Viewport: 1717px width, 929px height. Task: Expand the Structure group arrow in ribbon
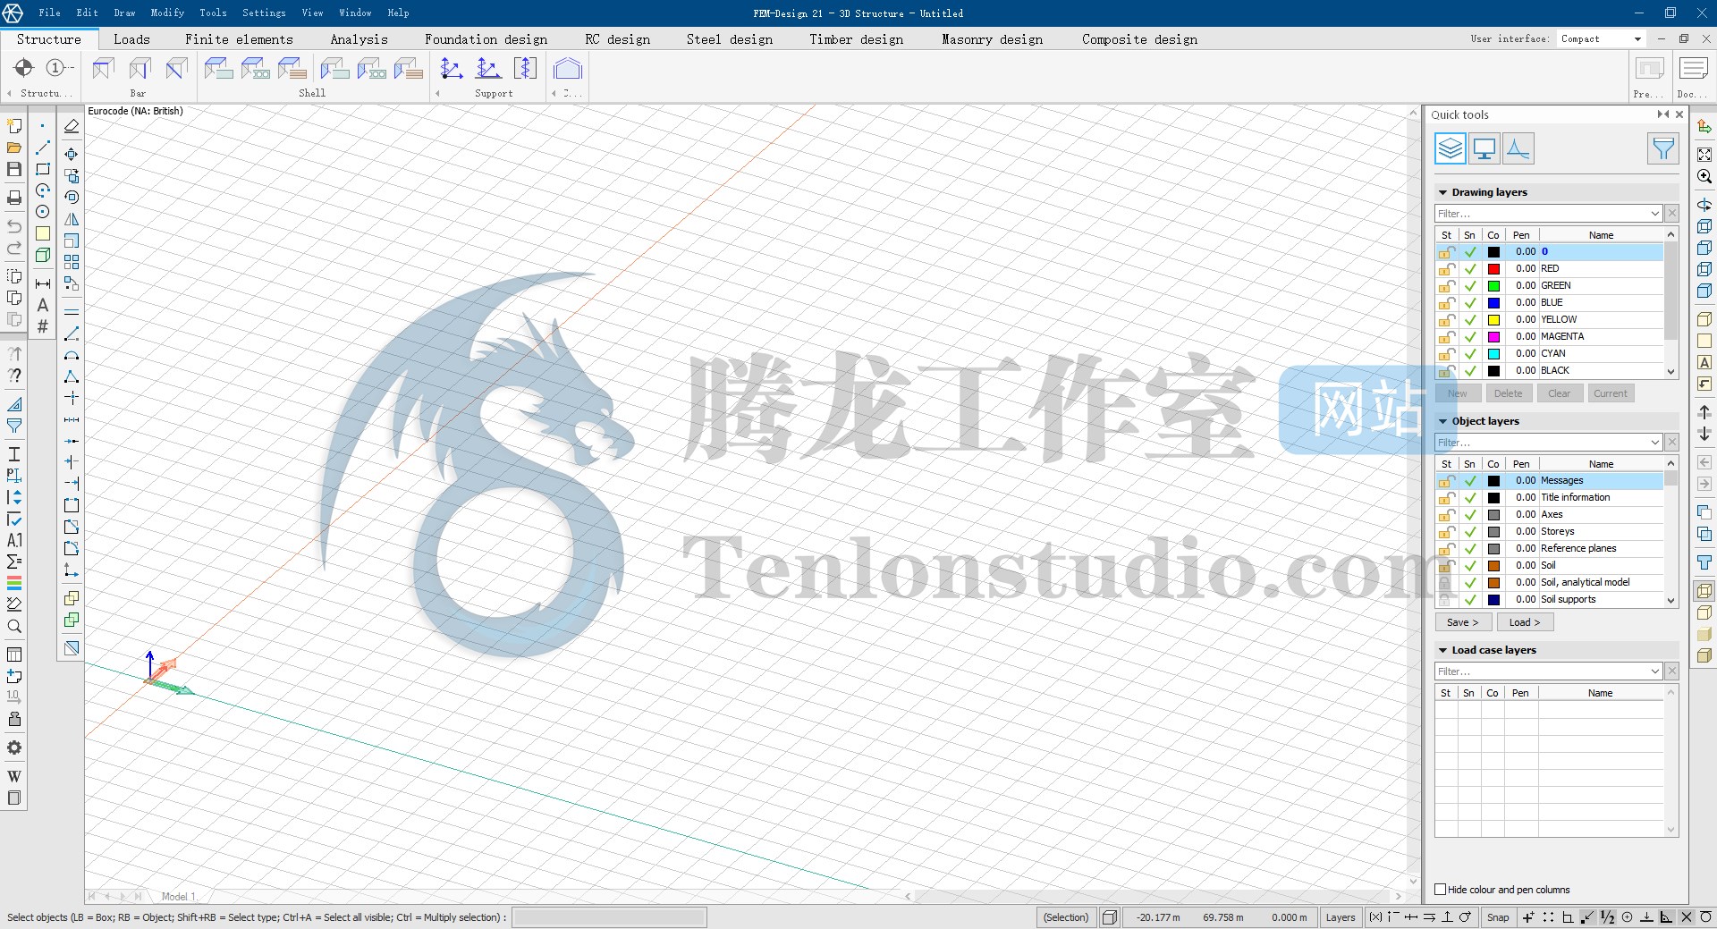9,93
